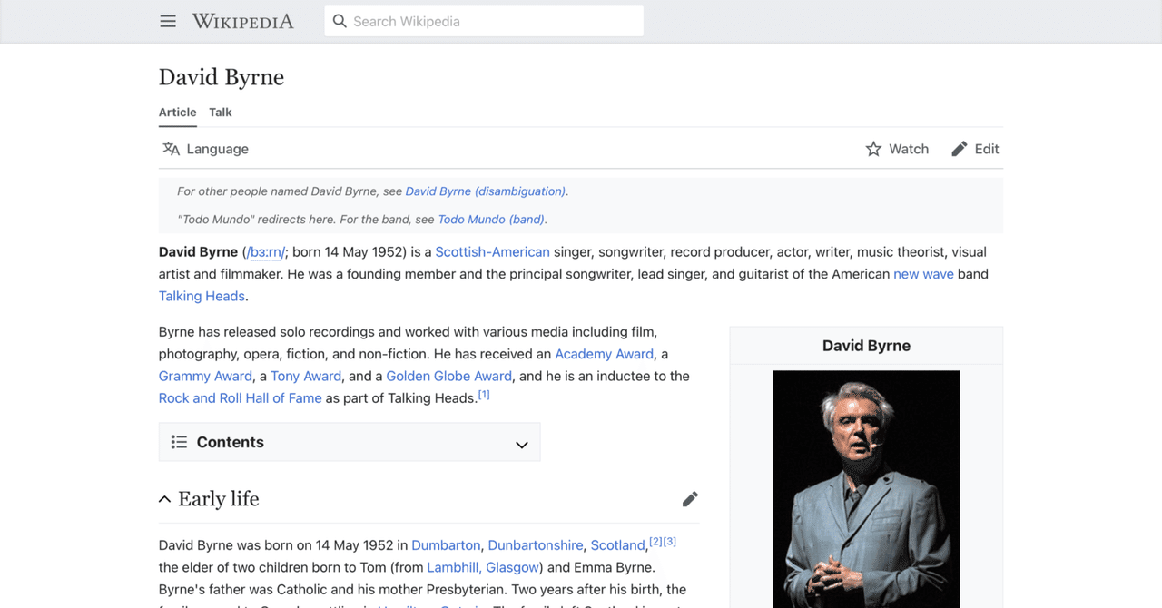Screen dimensions: 1162x608
Task: Click the Contents list icon
Action: click(179, 442)
